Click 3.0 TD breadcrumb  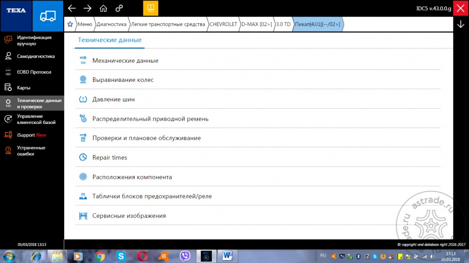coord(283,24)
